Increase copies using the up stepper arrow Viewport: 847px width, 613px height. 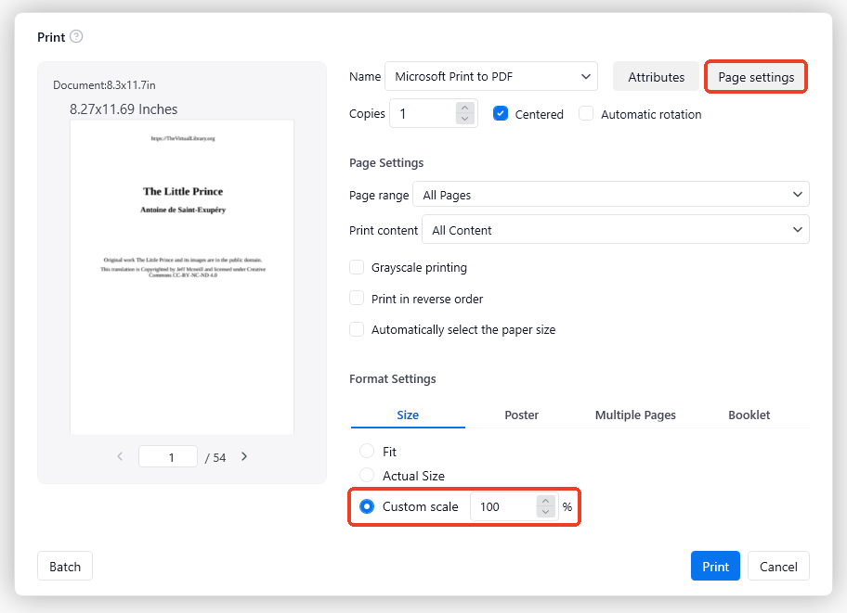[x=463, y=108]
